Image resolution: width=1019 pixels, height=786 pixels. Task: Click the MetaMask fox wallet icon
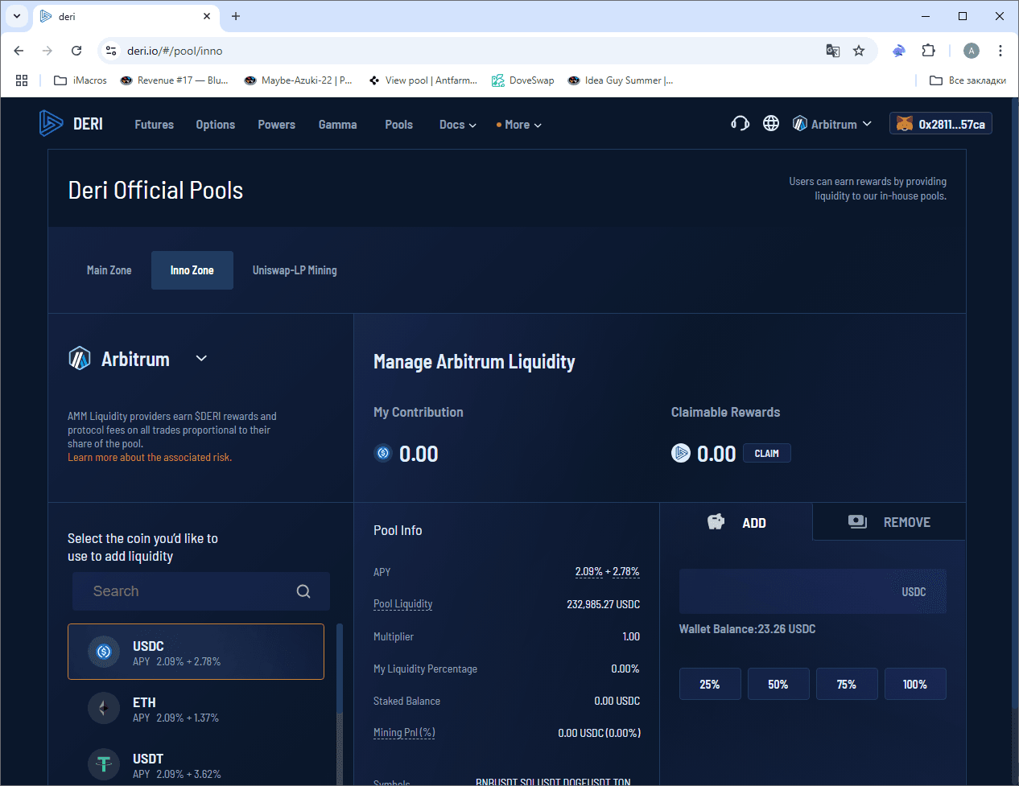(905, 124)
